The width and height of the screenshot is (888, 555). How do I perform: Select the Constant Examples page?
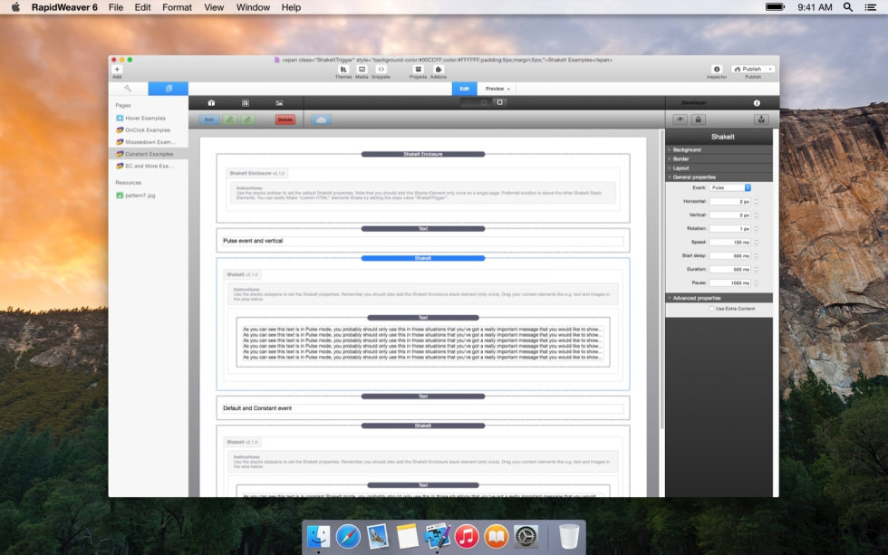[x=149, y=154]
